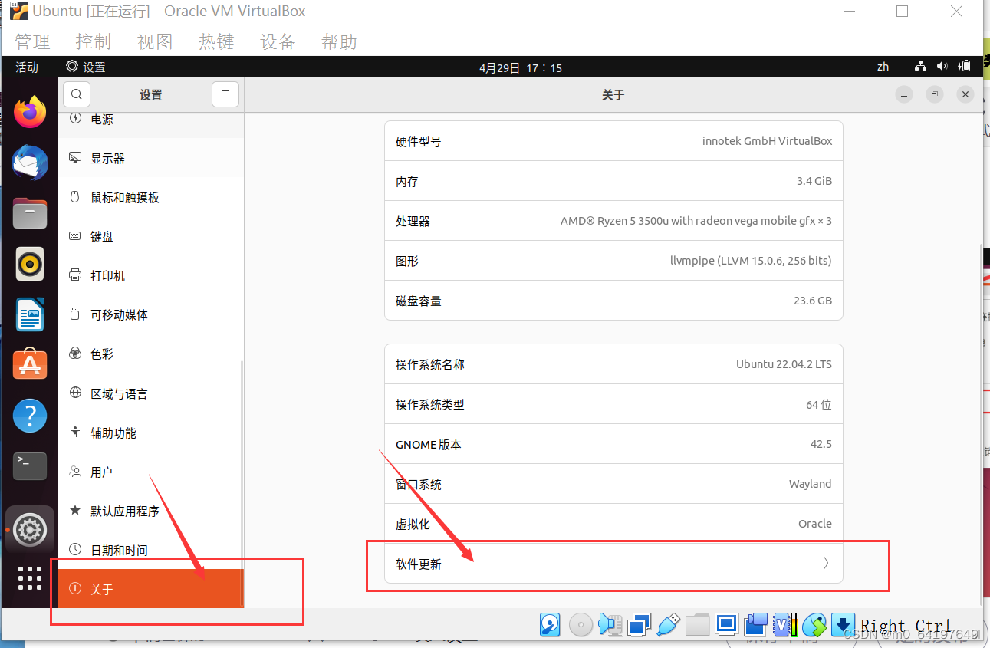This screenshot has width=990, height=648.
Task: Select 色彩 in settings sidebar
Action: tap(151, 354)
